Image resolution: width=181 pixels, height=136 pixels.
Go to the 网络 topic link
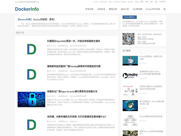[x=142, y=2]
